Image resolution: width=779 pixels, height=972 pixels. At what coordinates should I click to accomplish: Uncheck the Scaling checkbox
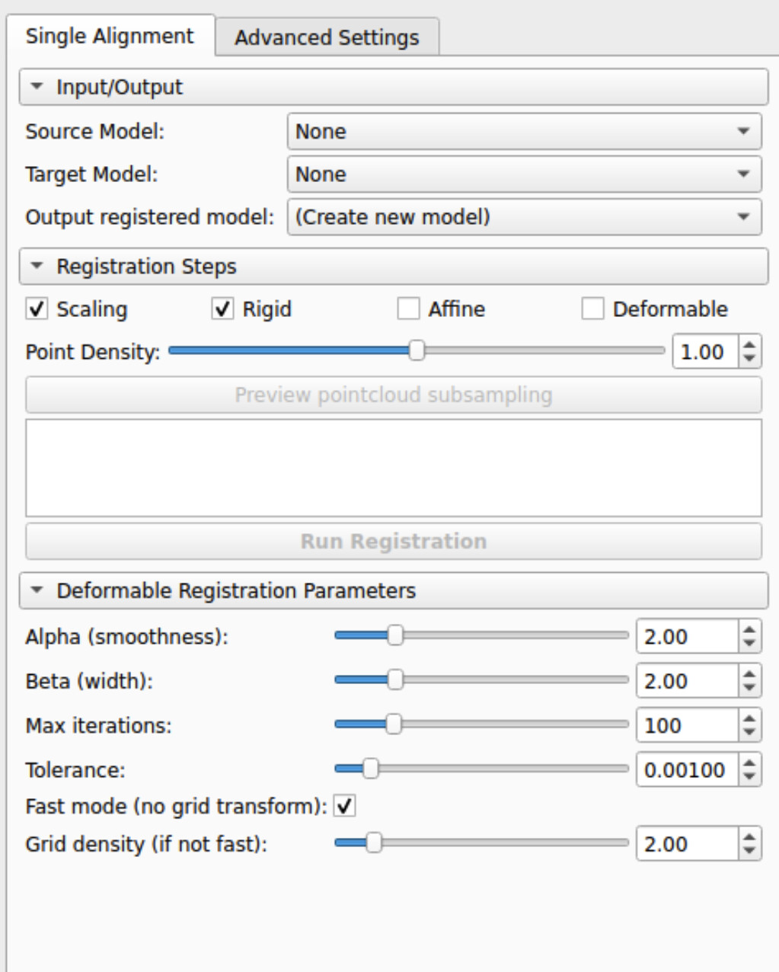[37, 309]
